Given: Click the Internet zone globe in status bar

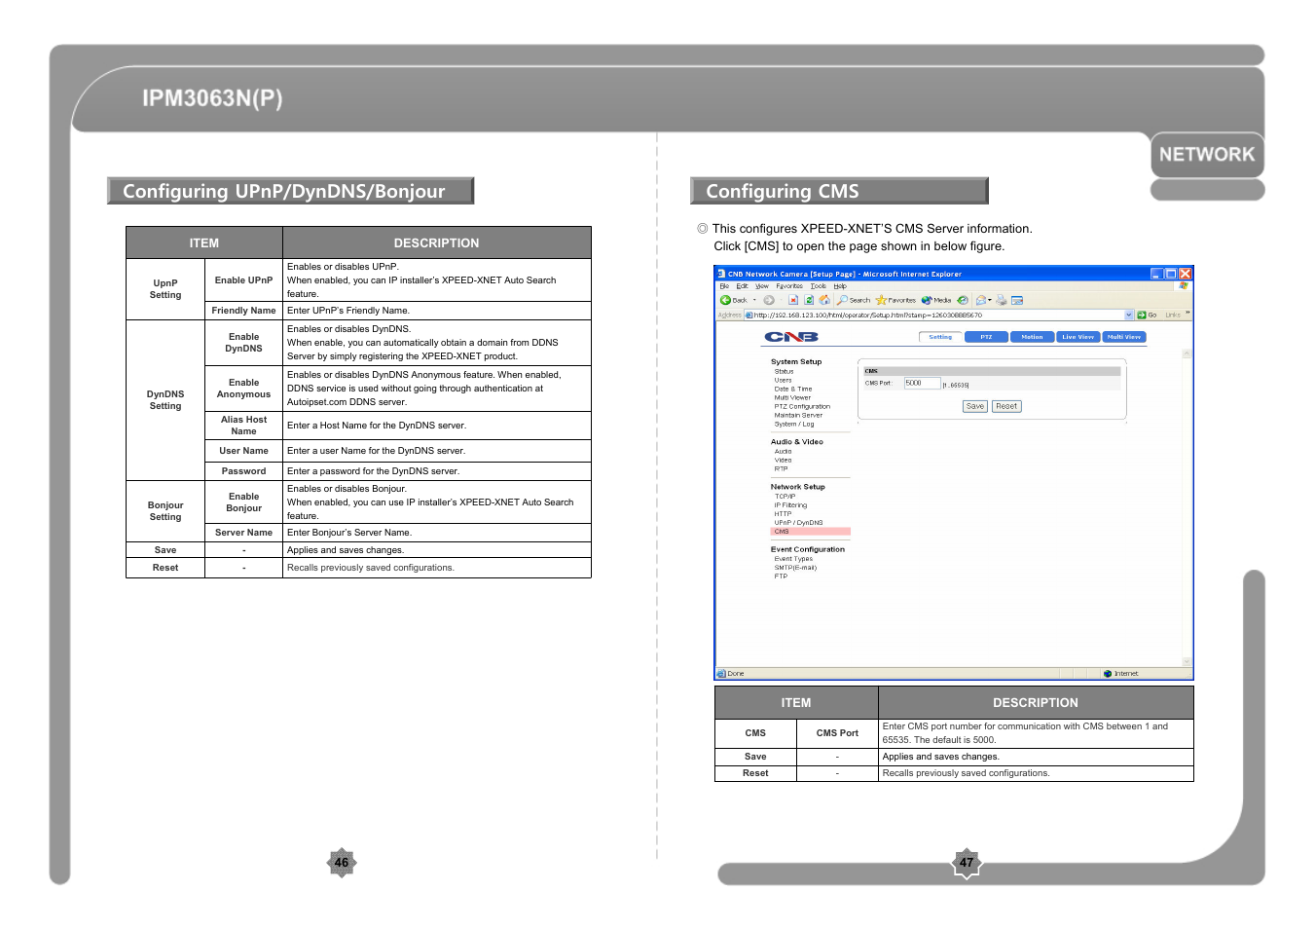Looking at the screenshot, I should tap(1108, 674).
